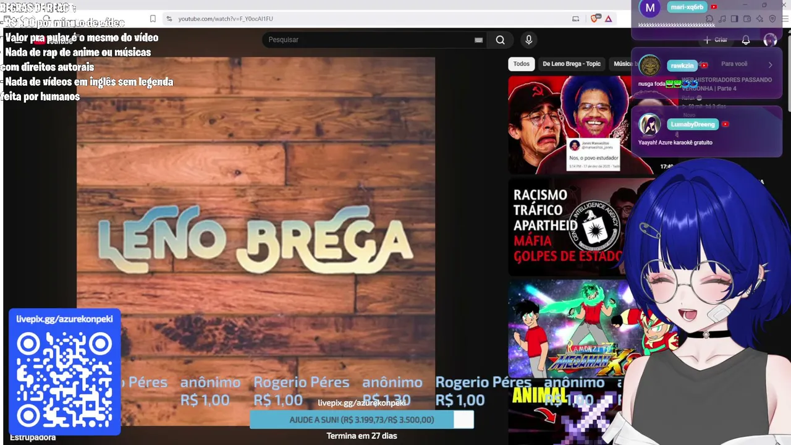This screenshot has height=445, width=791.
Task: Open the Brave Shields lion icon
Action: click(594, 19)
